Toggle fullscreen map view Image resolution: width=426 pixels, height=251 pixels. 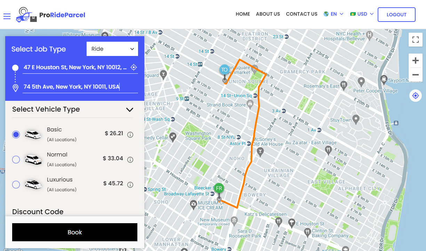(415, 40)
